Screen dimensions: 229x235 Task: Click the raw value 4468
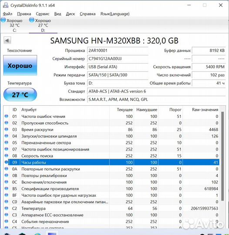tap(213, 130)
